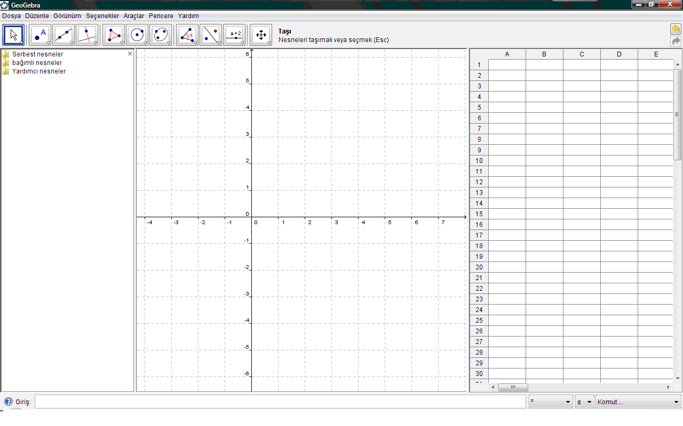Select spreadsheet row 15 header

pyautogui.click(x=479, y=214)
